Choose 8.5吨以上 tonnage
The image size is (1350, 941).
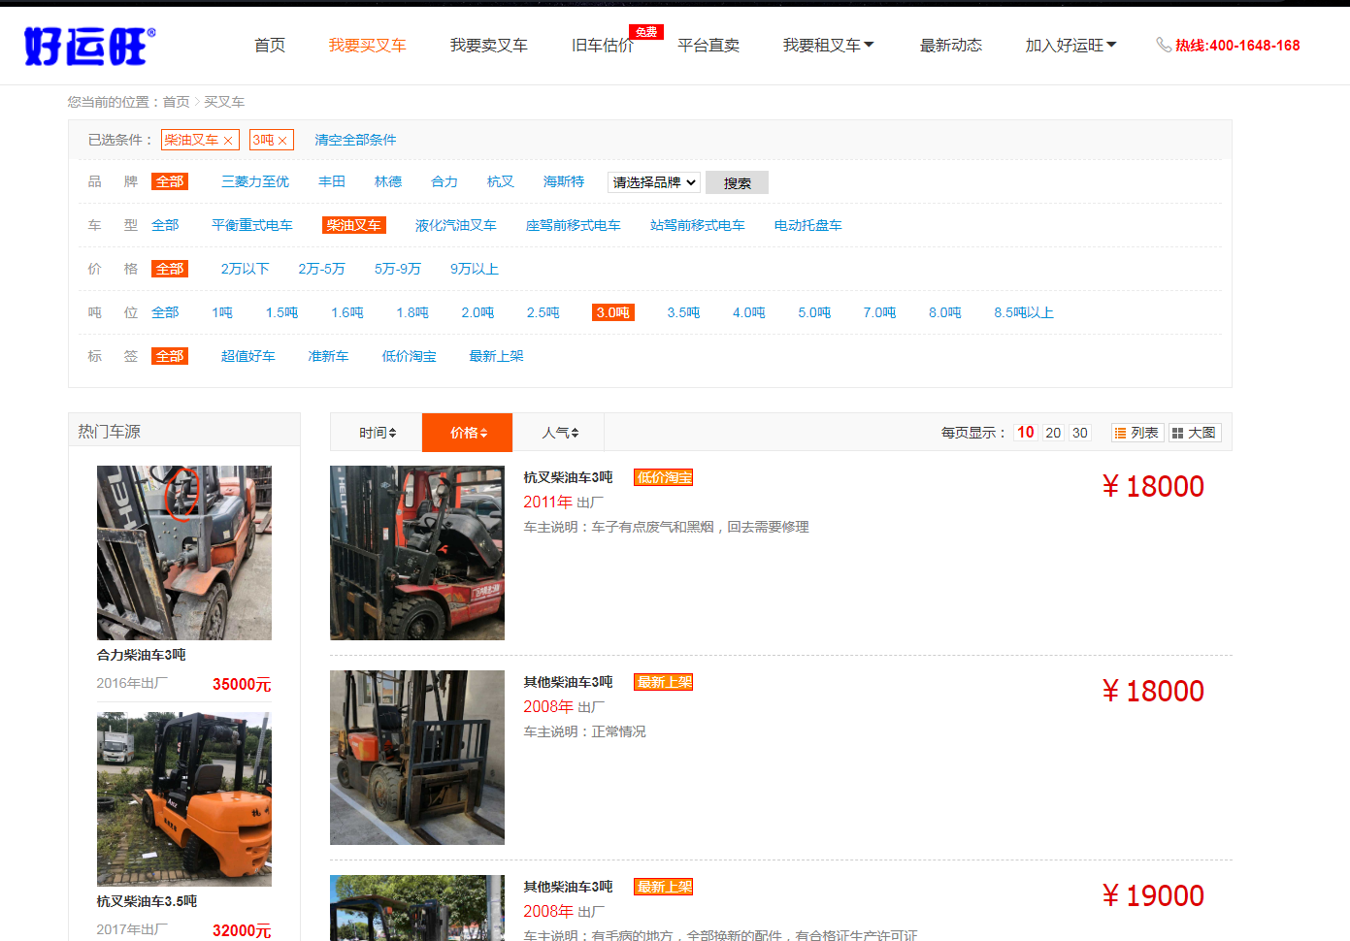(1024, 312)
